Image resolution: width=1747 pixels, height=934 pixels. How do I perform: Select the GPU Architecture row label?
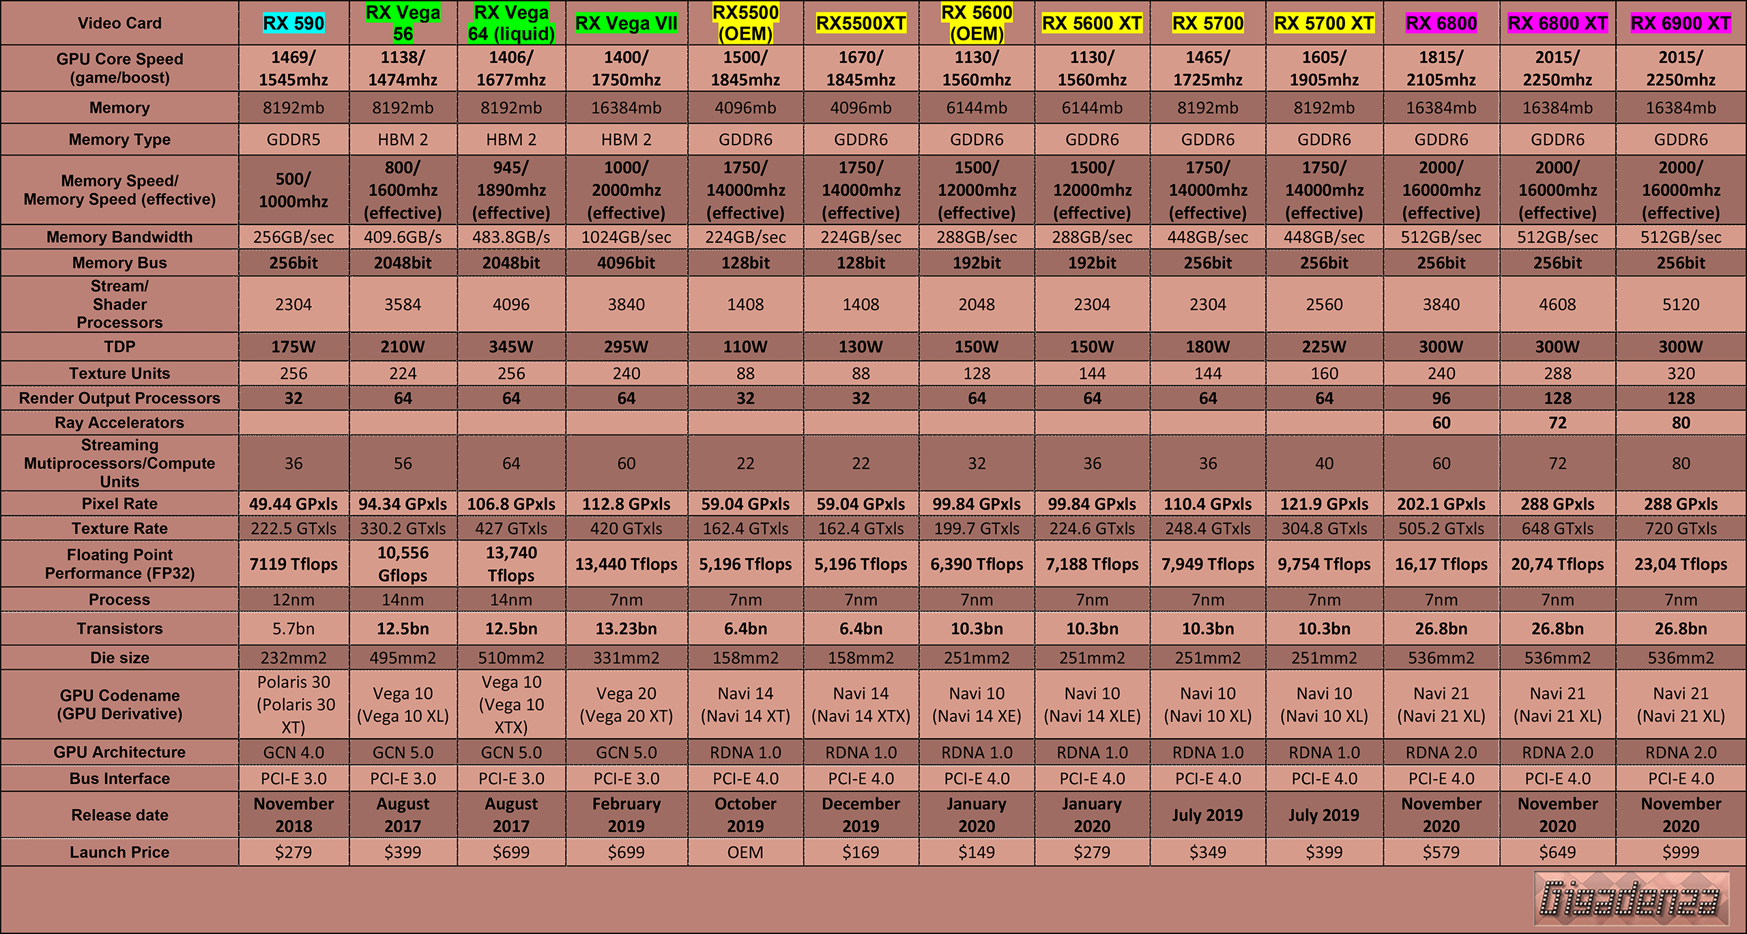[x=119, y=752]
